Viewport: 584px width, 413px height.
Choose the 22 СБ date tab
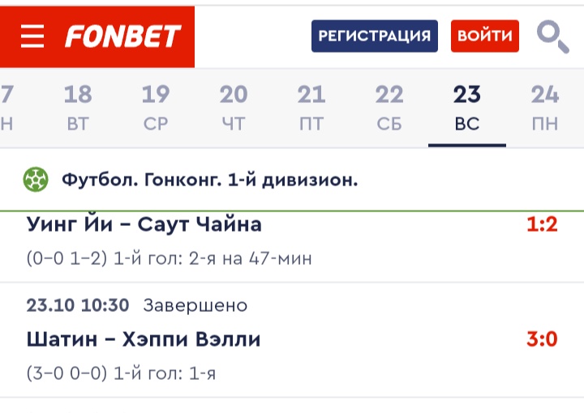pos(389,108)
